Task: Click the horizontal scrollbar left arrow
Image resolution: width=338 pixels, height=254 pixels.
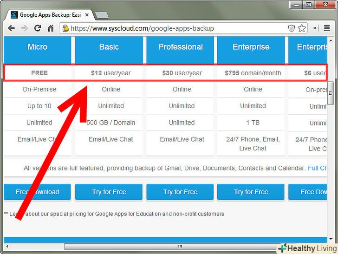Action: click(7, 246)
